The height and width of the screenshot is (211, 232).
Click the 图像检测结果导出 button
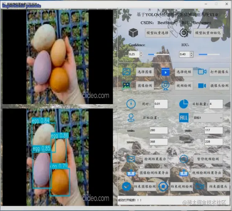point(154,173)
